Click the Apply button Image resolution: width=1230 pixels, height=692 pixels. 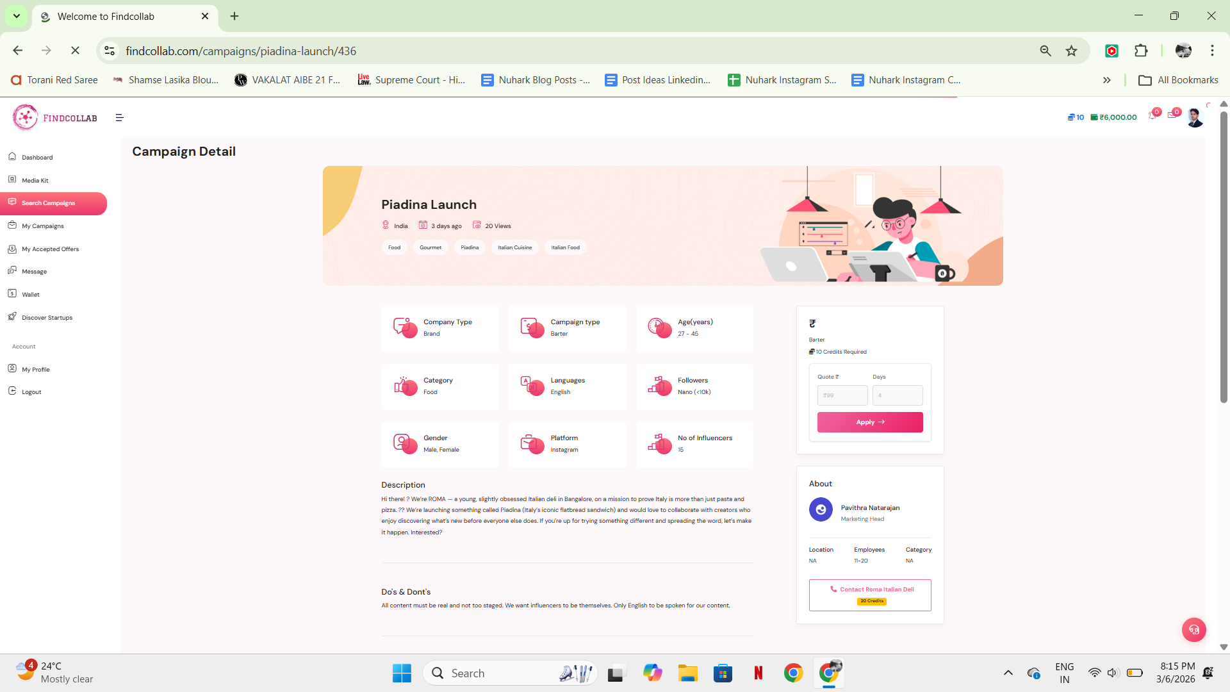pyautogui.click(x=870, y=422)
